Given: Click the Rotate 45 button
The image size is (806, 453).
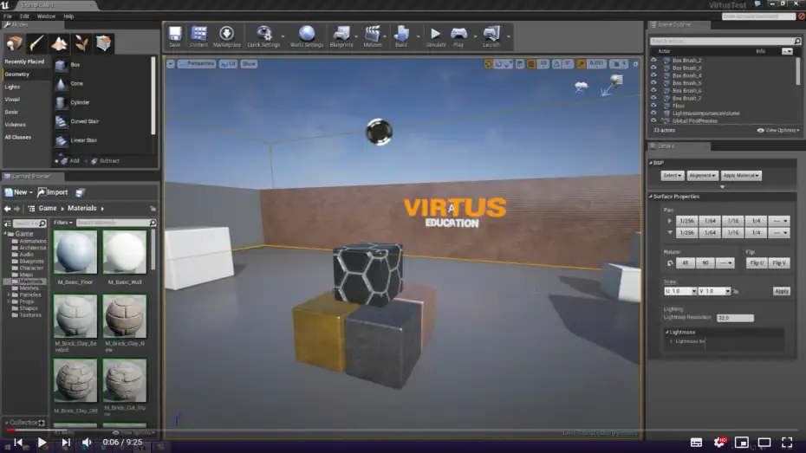Looking at the screenshot, I should click(x=686, y=263).
